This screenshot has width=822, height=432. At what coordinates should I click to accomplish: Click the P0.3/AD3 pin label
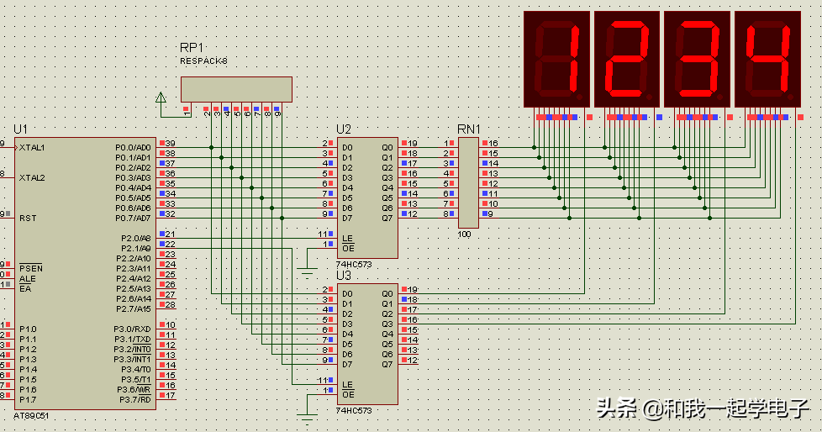pyautogui.click(x=133, y=177)
